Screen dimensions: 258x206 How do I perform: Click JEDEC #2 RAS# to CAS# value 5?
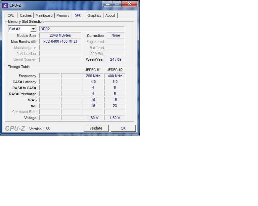pos(115,88)
